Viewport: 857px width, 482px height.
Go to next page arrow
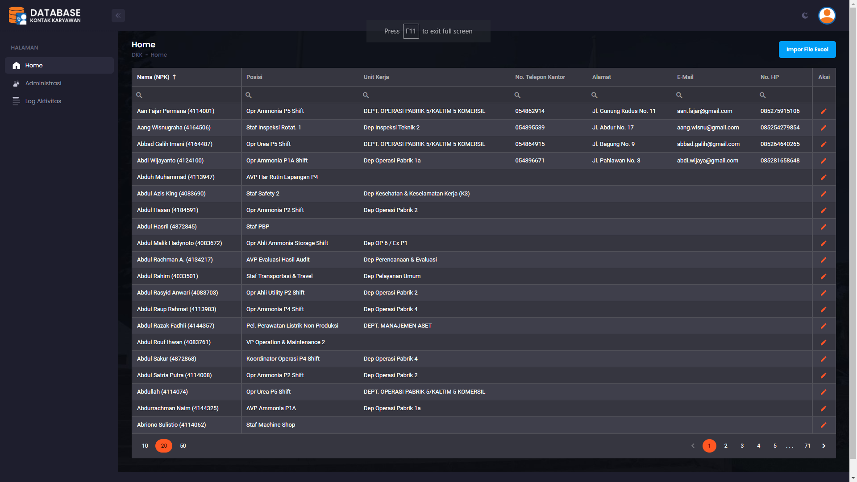coord(824,446)
